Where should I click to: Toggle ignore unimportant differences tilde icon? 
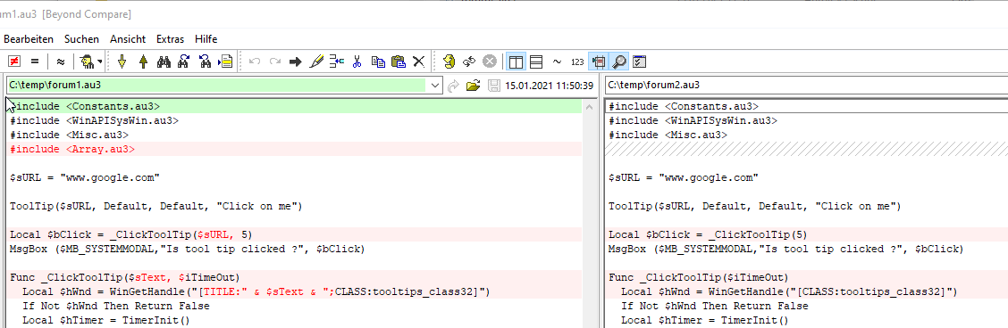pyautogui.click(x=557, y=61)
